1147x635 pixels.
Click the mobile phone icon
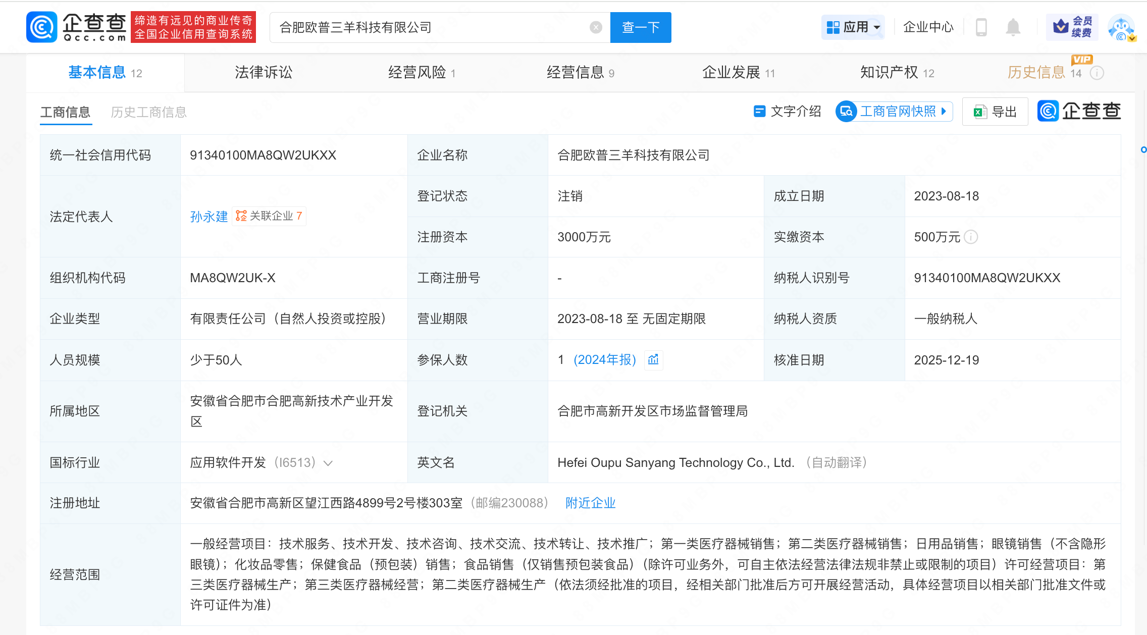[981, 27]
